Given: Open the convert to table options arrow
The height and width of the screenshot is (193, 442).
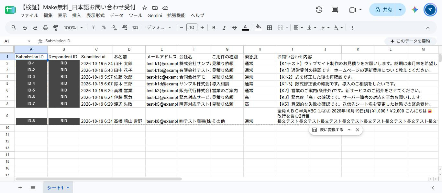Looking at the screenshot, I should (349, 130).
